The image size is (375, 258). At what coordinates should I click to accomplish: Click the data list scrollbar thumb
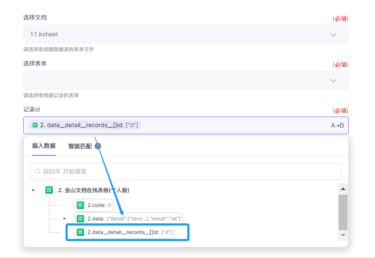[343, 212]
